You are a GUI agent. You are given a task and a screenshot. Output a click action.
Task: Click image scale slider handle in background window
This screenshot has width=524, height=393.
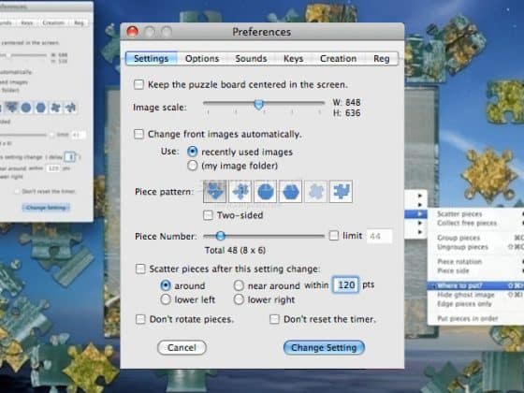(9, 55)
